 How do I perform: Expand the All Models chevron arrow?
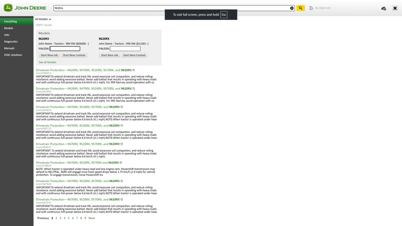click(x=50, y=19)
